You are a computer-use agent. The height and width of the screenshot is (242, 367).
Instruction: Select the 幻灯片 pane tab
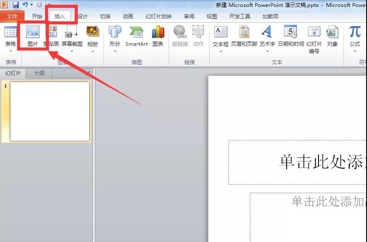[13, 73]
